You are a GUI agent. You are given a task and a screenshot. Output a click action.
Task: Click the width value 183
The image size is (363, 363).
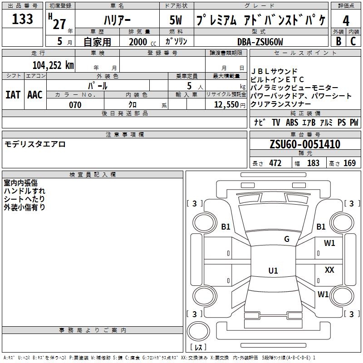click(x=313, y=163)
